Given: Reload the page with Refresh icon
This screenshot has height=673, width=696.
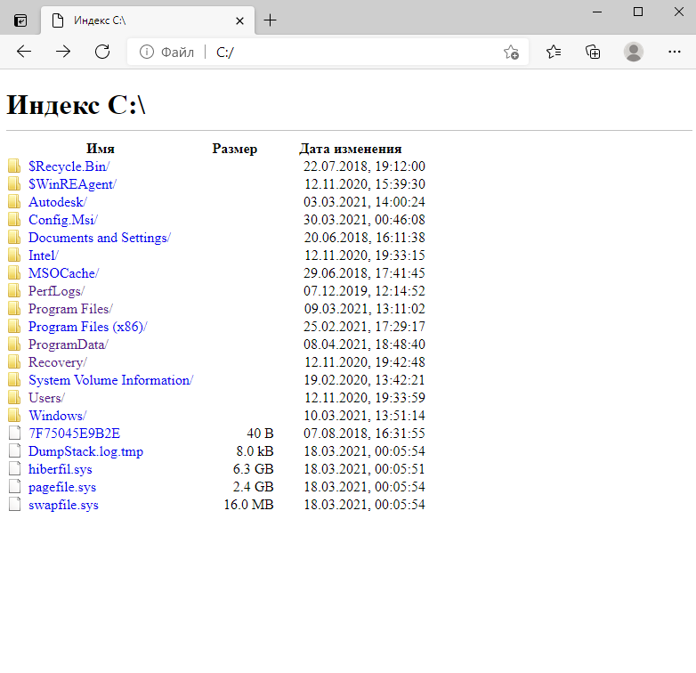Looking at the screenshot, I should click(102, 52).
